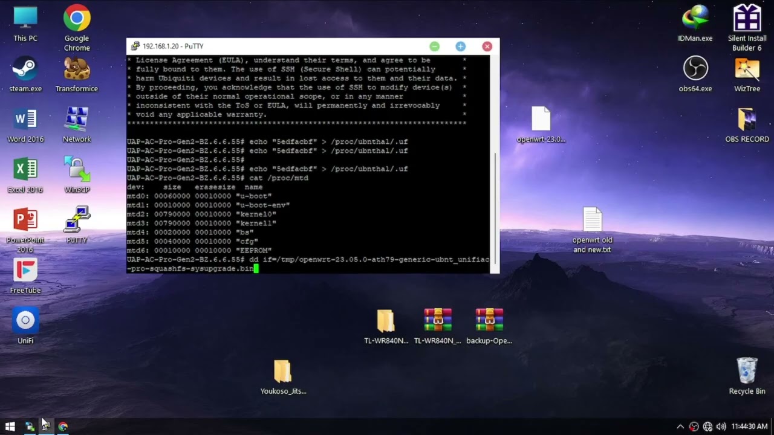Click PuTTY green minimize button
The width and height of the screenshot is (774, 435).
pyautogui.click(x=434, y=46)
